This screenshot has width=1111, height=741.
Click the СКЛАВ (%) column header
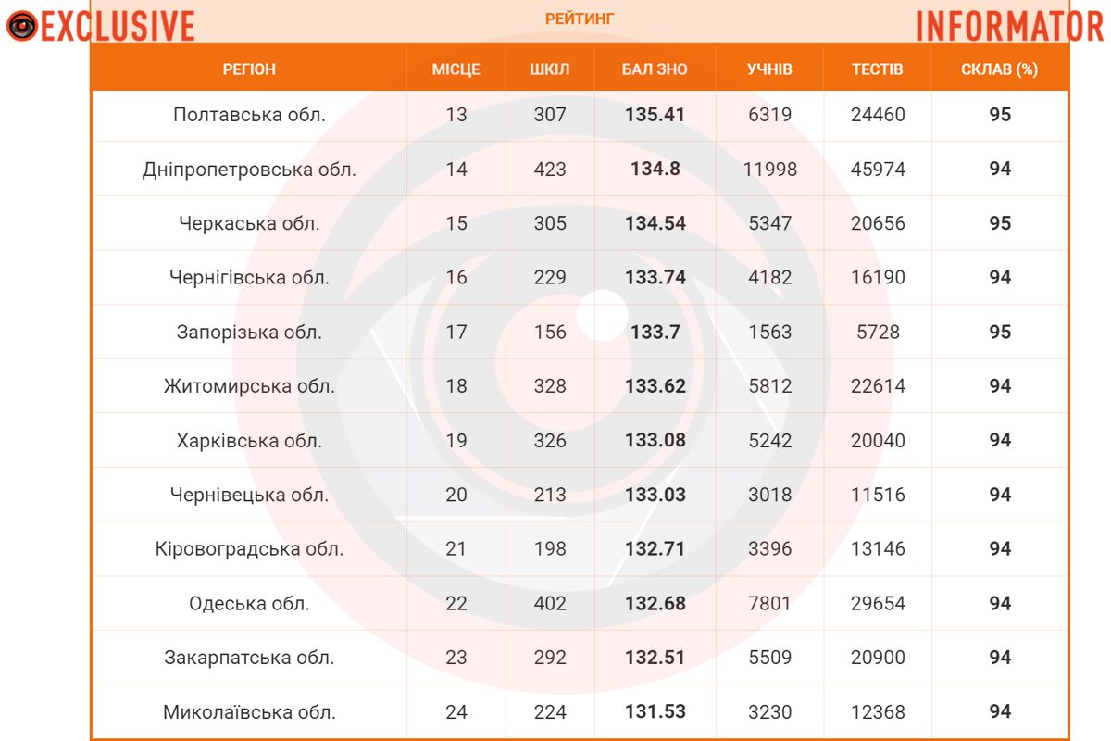[999, 69]
